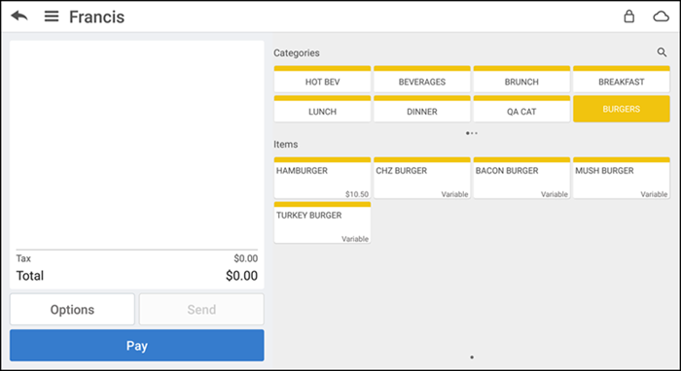
Task: Open category search with the magnifier icon
Action: pos(662,52)
